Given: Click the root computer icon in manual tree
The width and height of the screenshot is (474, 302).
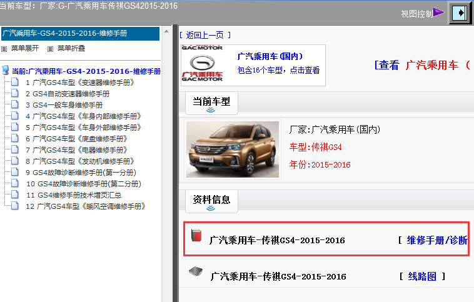Looking at the screenshot, I should (6, 70).
